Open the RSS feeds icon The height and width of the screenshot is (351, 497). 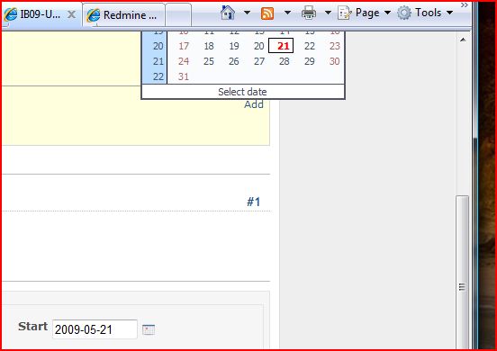click(267, 13)
